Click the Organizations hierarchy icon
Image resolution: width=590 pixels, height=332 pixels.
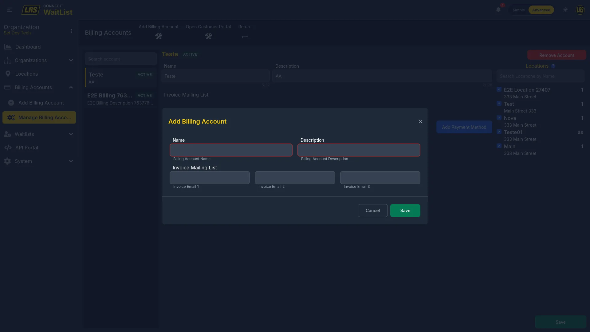point(7,60)
